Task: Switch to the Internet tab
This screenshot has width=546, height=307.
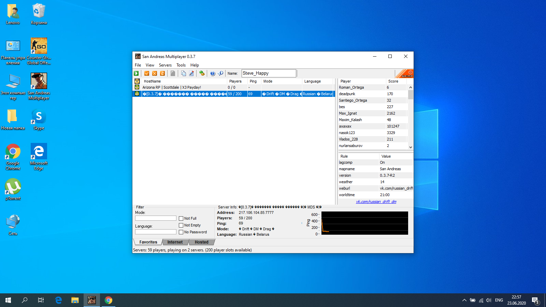Action: pyautogui.click(x=175, y=242)
